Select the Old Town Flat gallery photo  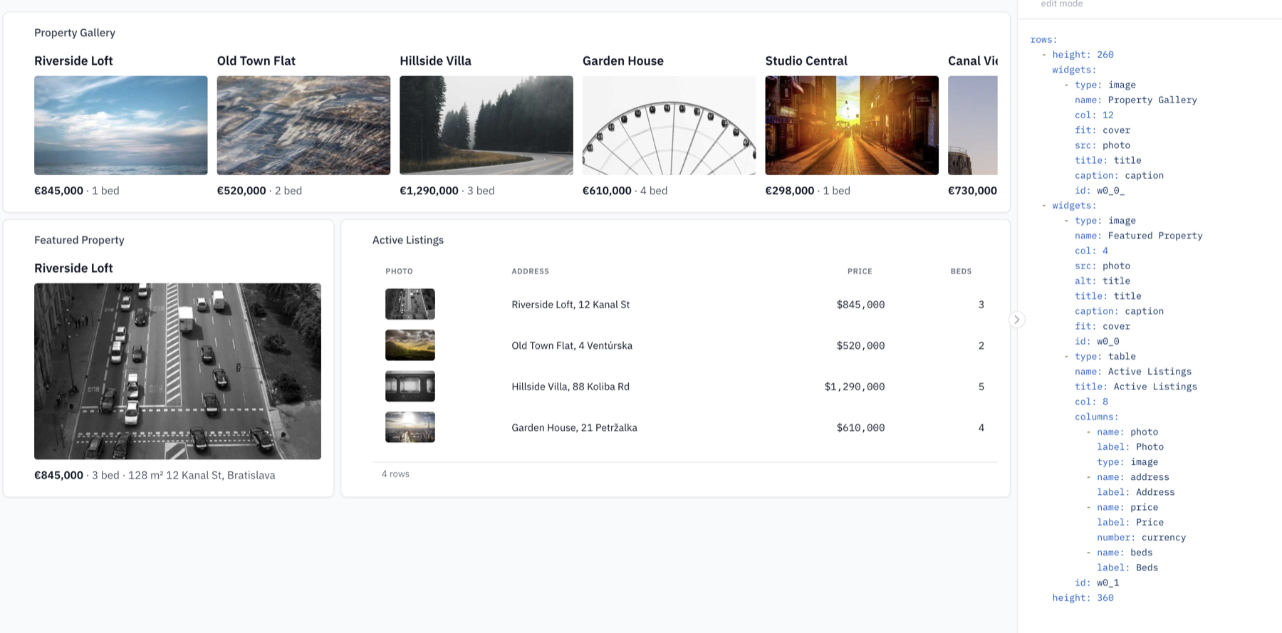tap(303, 125)
